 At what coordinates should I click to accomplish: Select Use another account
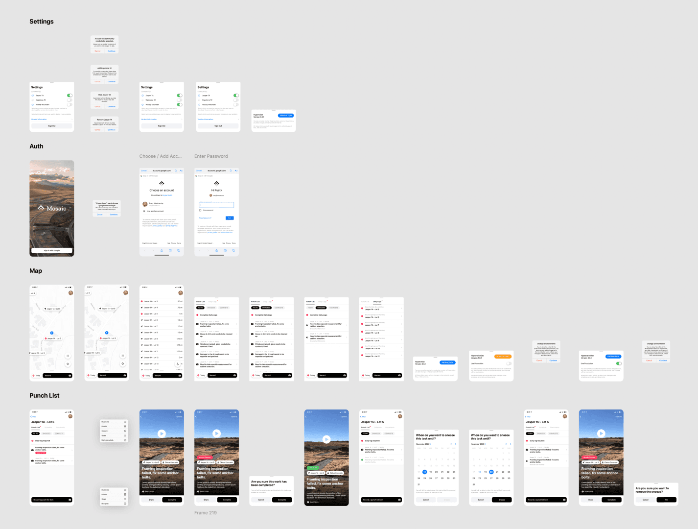[162, 211]
